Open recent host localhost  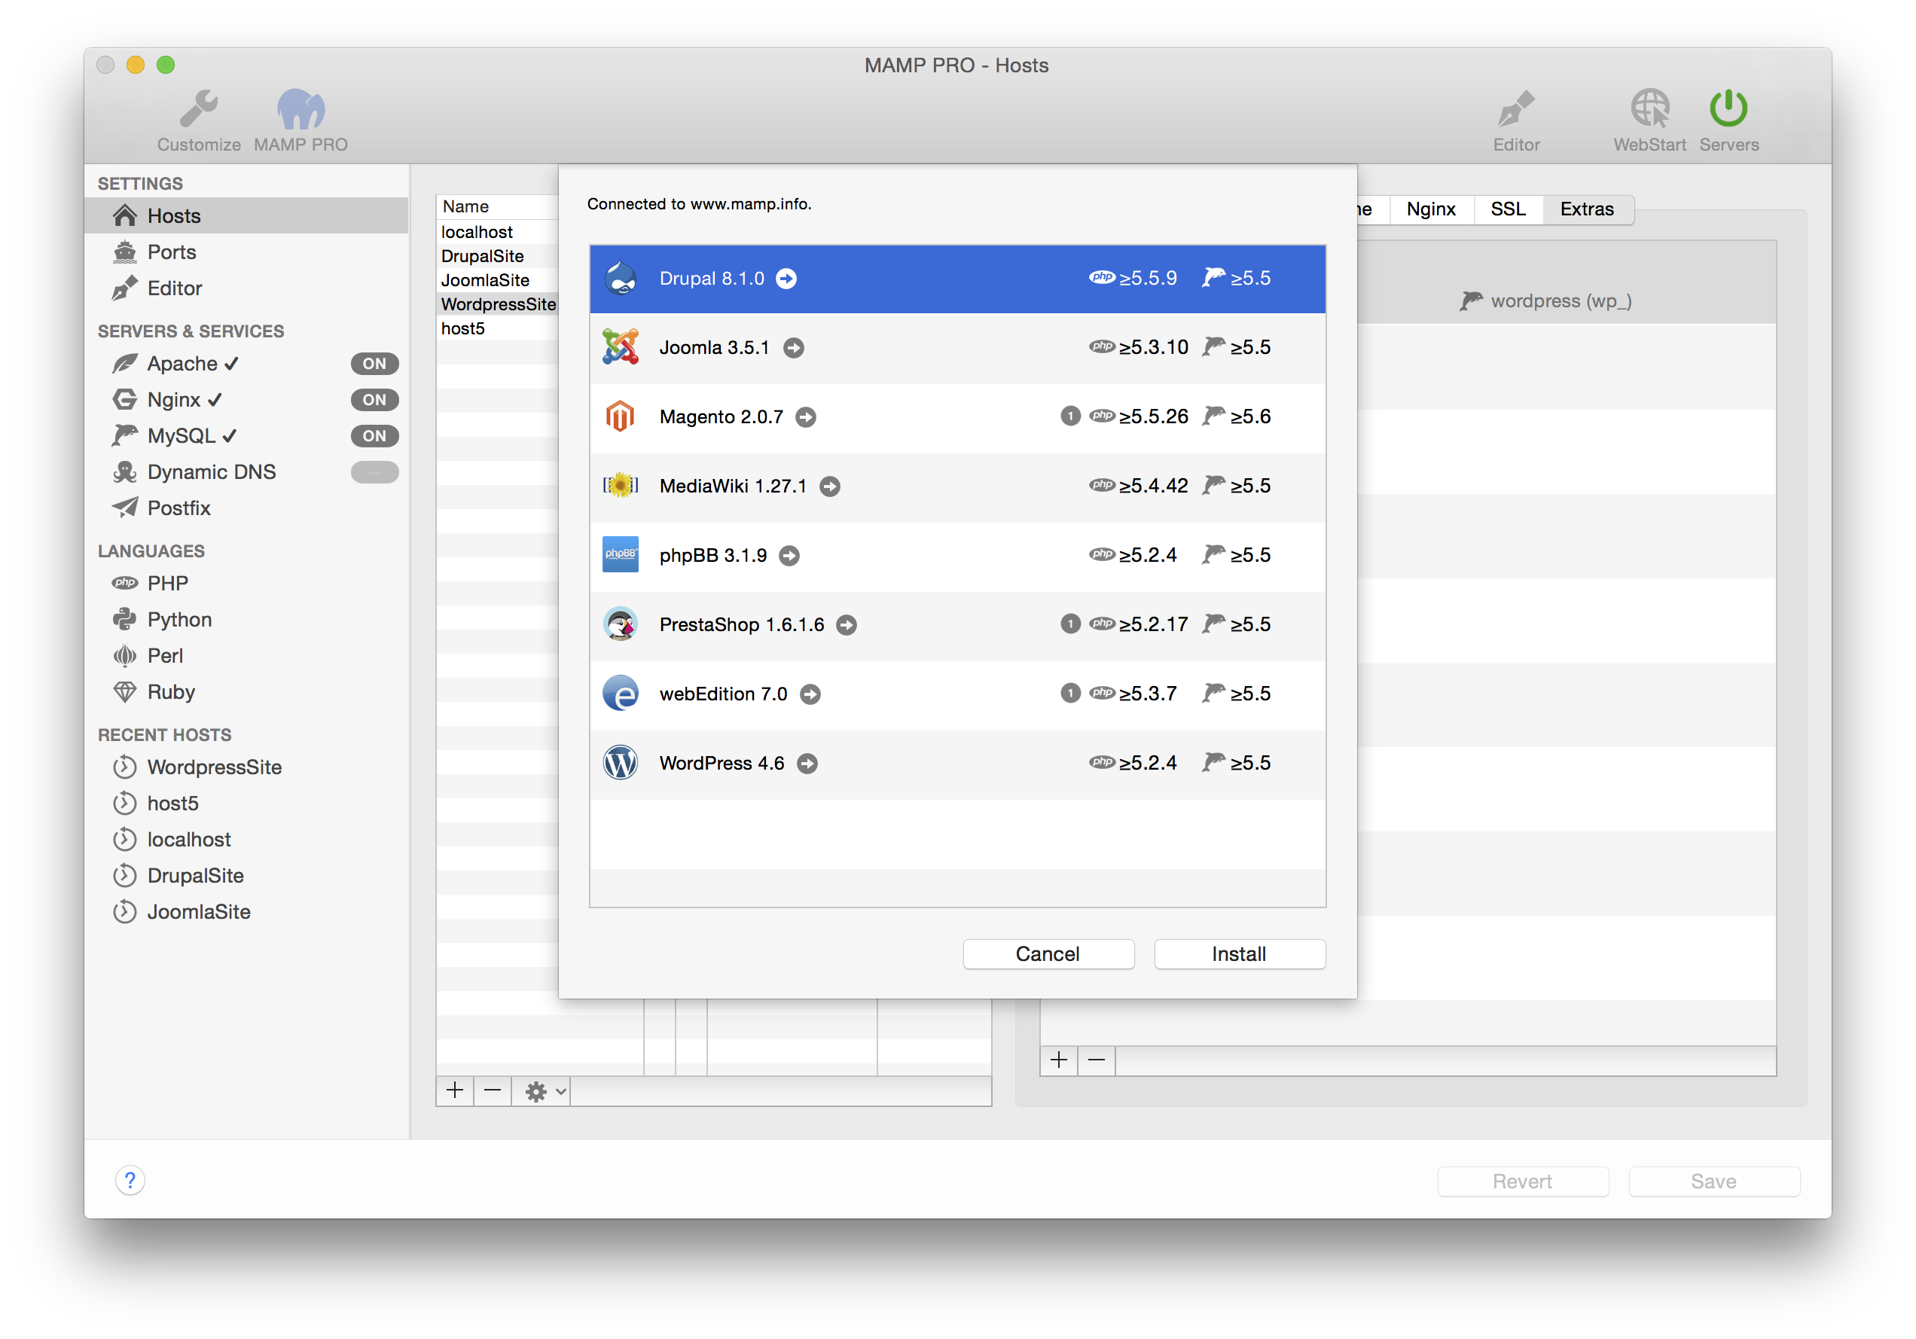(x=188, y=839)
